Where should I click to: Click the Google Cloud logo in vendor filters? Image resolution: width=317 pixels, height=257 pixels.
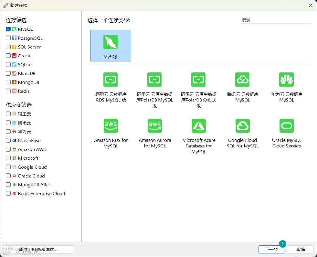[14, 167]
